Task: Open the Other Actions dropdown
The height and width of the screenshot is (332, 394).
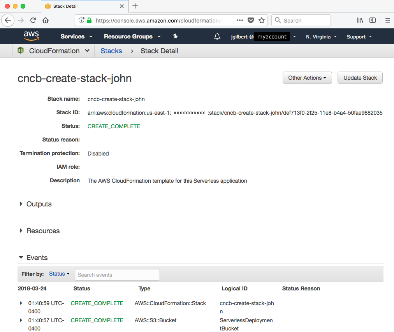Action: 307,78
